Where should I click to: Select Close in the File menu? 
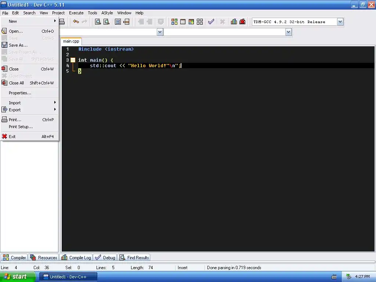29,69
